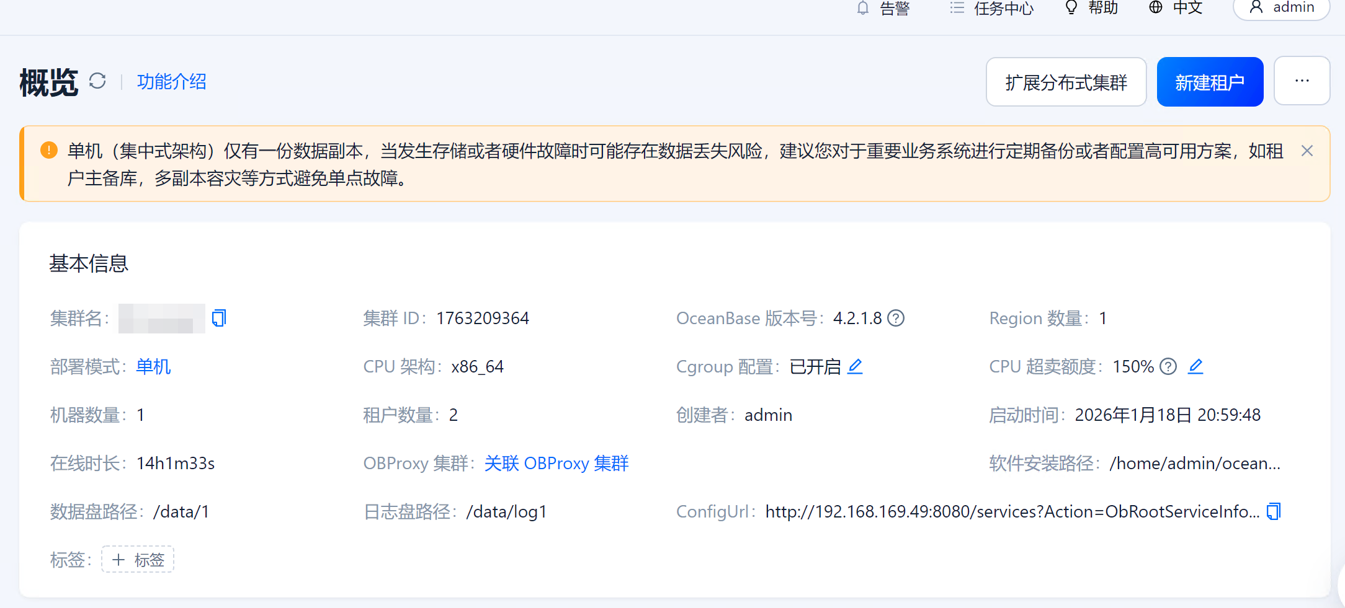Click the 扩展分布式集群 button

click(x=1066, y=82)
